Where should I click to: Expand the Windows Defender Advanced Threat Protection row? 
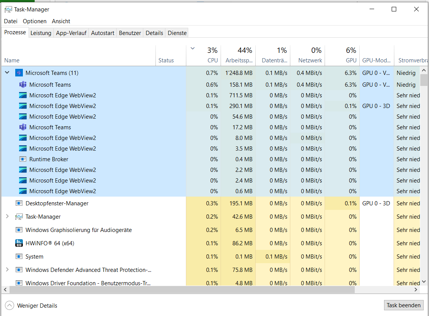7,270
